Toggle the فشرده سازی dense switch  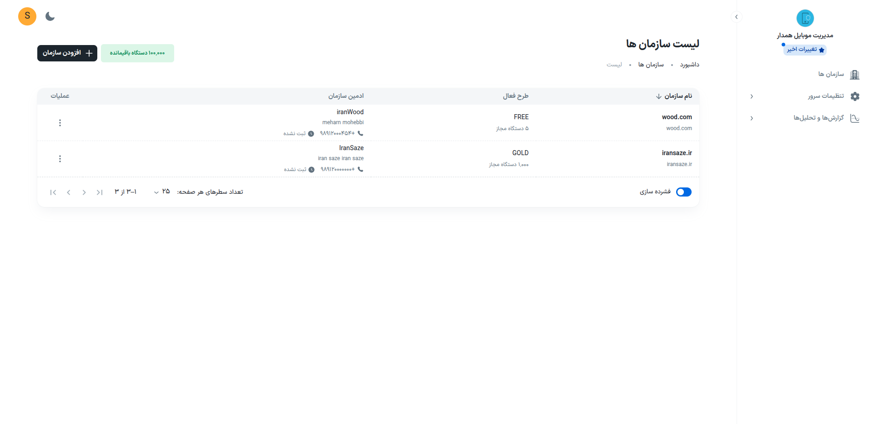tap(683, 192)
